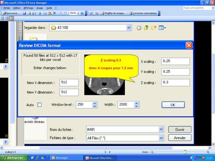Click the Ouvrir button
This screenshot has width=215, height=161.
180,129
